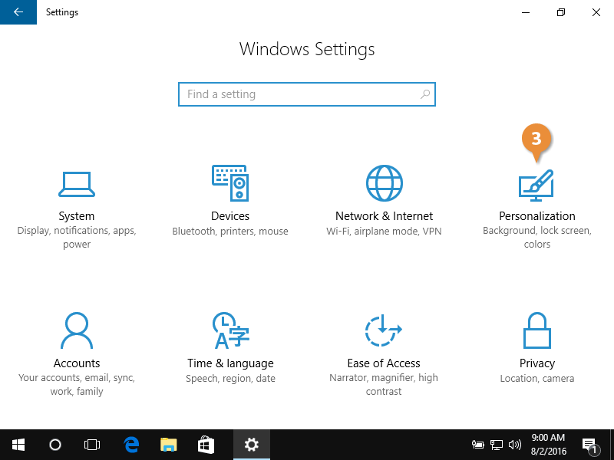Click the Show desktop sliver at taskbar end
Viewport: 614px width, 460px height.
[612, 445]
